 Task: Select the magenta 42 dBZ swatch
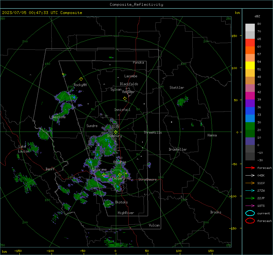[x=250, y=96]
